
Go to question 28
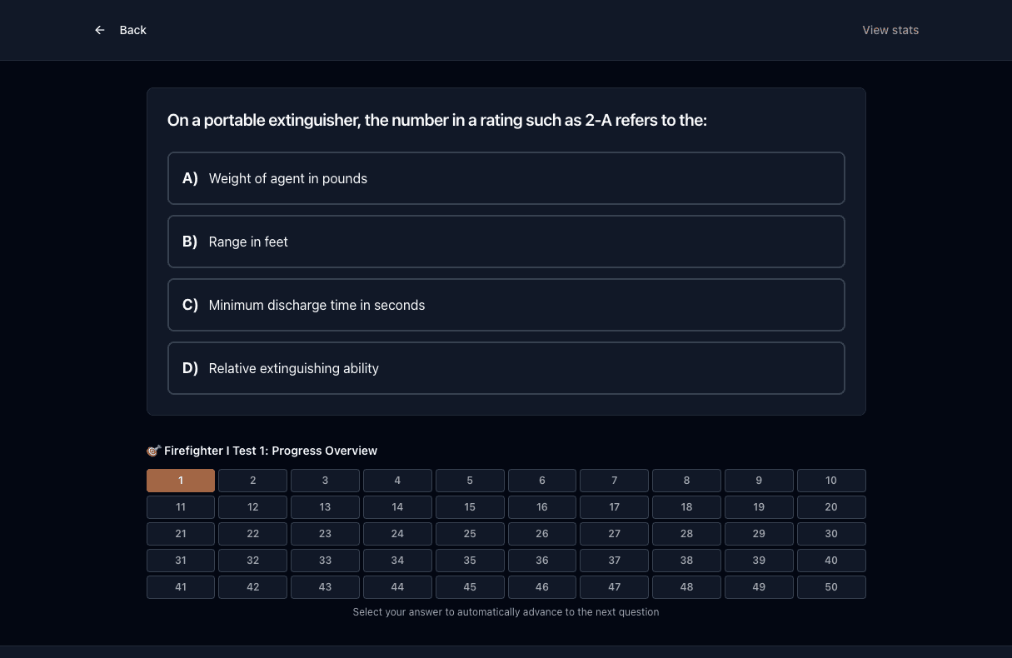click(x=686, y=534)
